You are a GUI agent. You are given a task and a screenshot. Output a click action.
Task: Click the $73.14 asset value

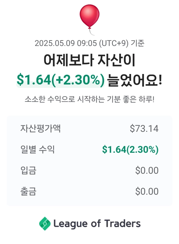pos(144,128)
